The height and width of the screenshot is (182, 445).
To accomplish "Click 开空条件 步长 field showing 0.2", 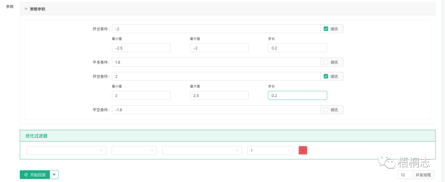I will (x=297, y=95).
